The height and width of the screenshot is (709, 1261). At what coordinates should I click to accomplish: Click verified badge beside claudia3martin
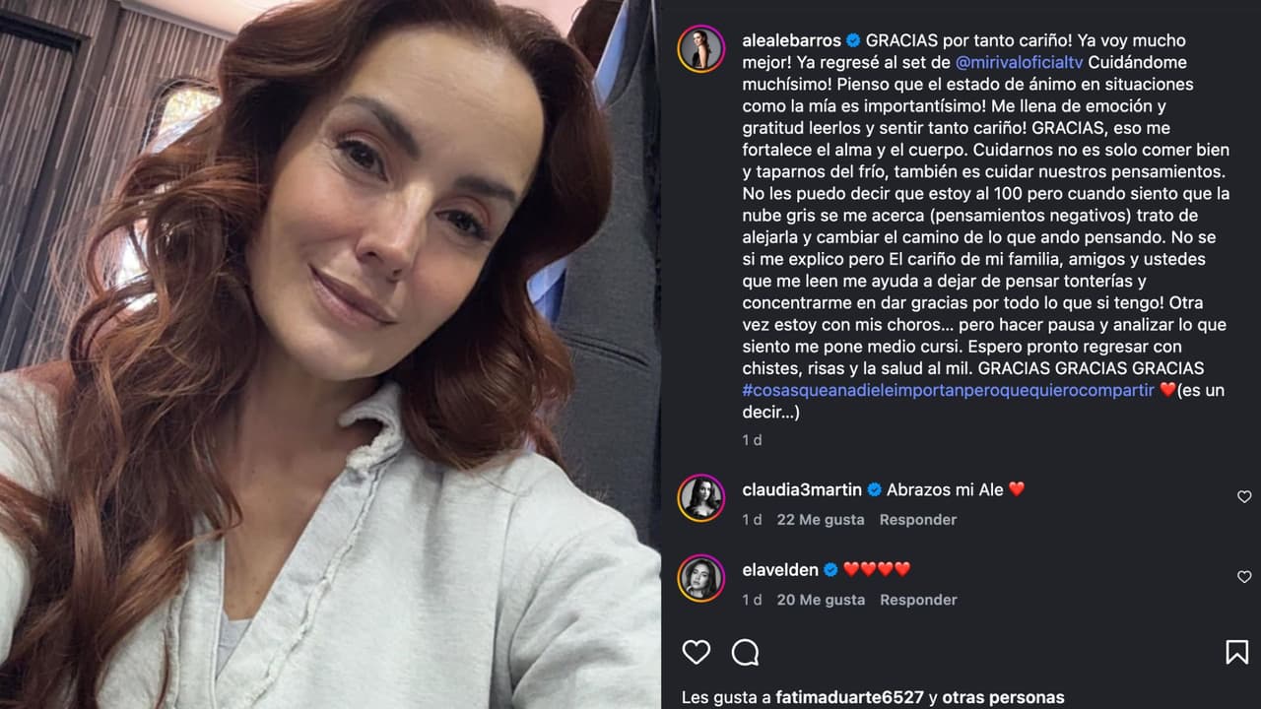pos(874,489)
